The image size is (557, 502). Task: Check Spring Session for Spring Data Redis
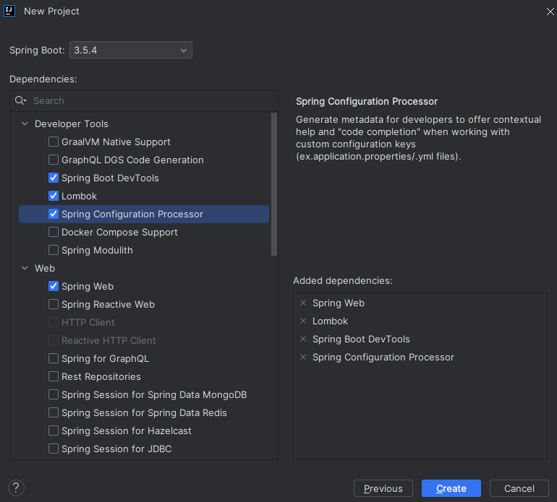tap(54, 412)
